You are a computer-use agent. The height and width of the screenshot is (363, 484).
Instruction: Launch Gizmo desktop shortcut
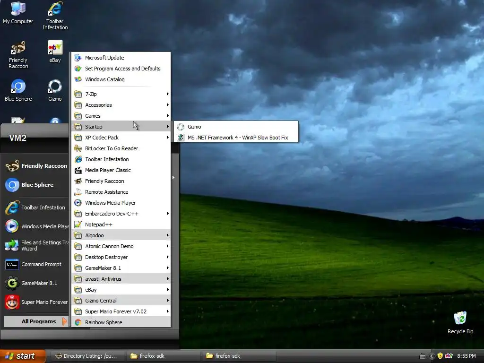(x=55, y=90)
